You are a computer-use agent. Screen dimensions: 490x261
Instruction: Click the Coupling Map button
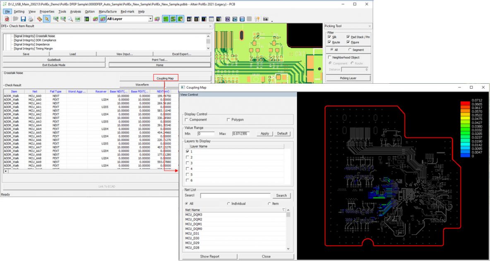pyautogui.click(x=165, y=78)
